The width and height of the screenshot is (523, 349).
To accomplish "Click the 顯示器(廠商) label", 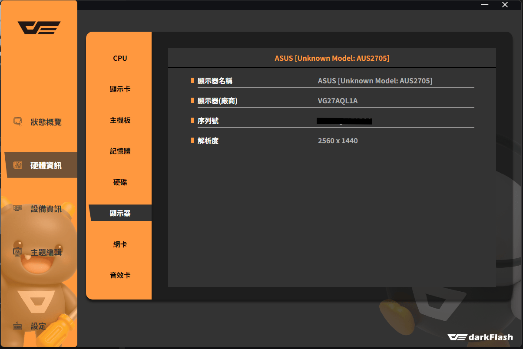I will pos(218,101).
